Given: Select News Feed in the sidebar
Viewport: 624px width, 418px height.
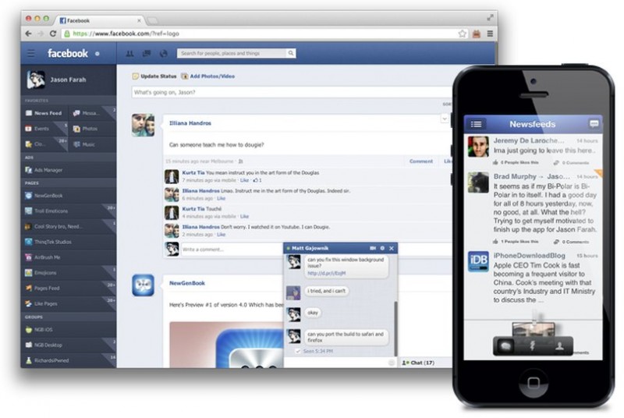Looking at the screenshot, I should pyautogui.click(x=44, y=113).
